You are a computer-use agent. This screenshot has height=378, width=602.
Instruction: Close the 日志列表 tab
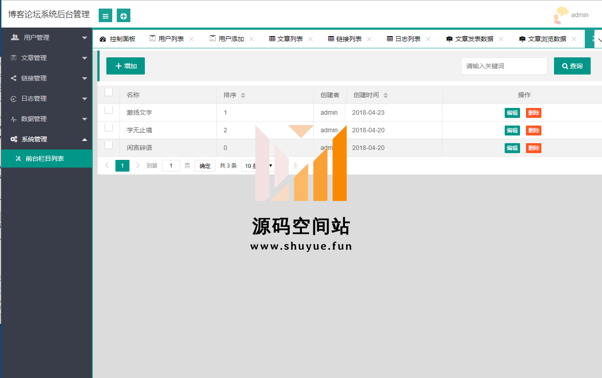point(428,39)
